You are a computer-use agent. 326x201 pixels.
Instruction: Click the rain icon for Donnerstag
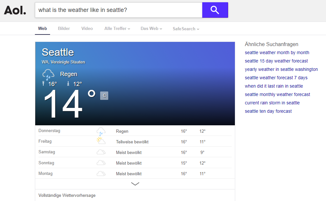(x=101, y=130)
